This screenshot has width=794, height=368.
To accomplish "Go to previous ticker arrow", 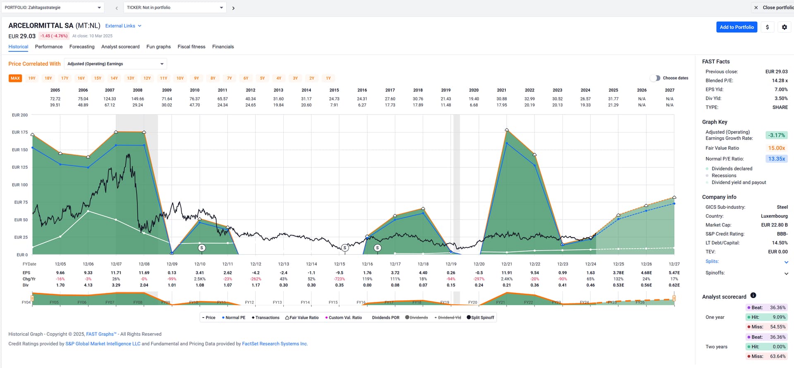I will coord(117,8).
